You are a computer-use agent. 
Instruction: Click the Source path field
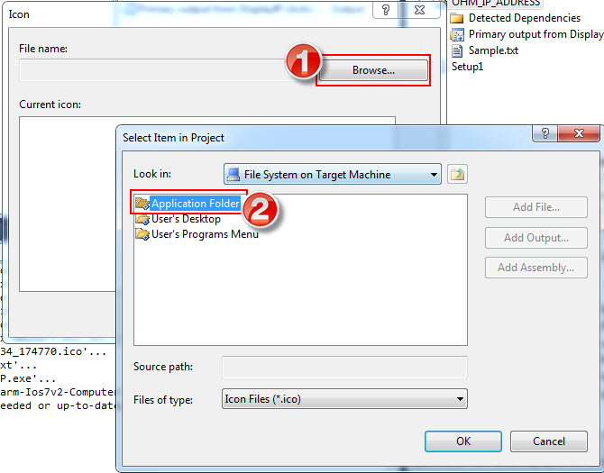pyautogui.click(x=344, y=367)
